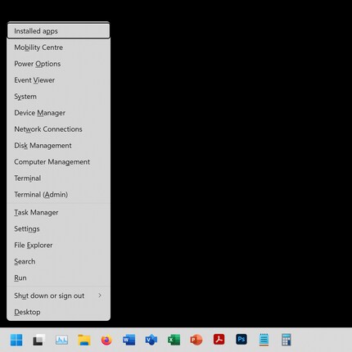Open Photoshop from the taskbar
The height and width of the screenshot is (352, 352).
[x=241, y=340]
